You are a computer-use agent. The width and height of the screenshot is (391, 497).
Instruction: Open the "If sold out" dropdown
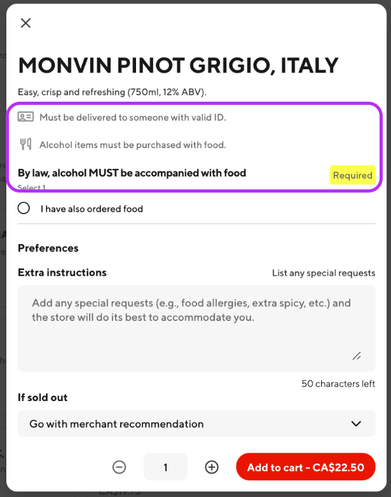(x=196, y=424)
